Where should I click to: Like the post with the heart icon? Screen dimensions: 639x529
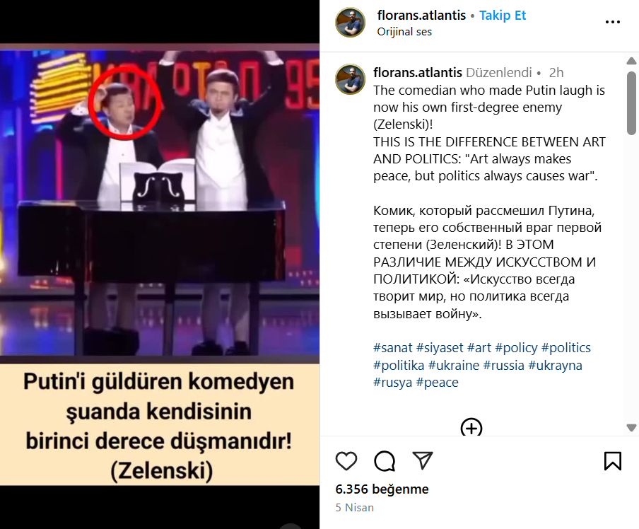click(346, 461)
